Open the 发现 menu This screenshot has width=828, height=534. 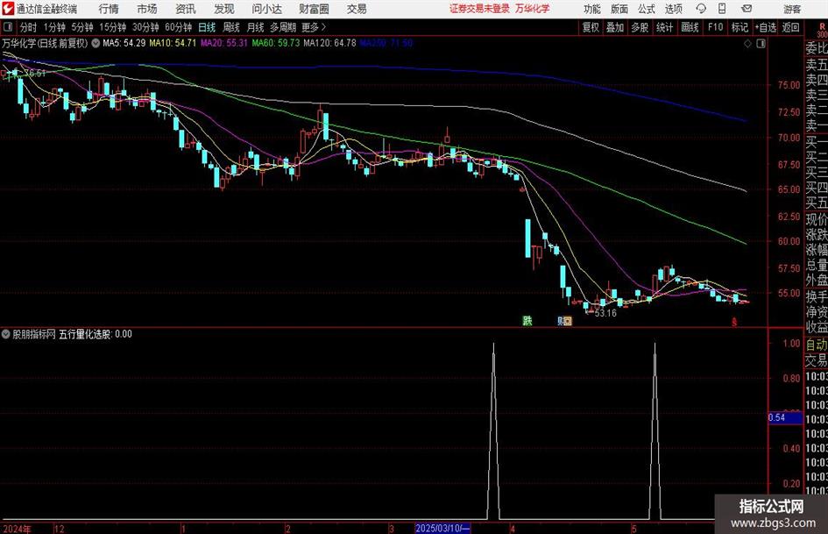point(224,9)
